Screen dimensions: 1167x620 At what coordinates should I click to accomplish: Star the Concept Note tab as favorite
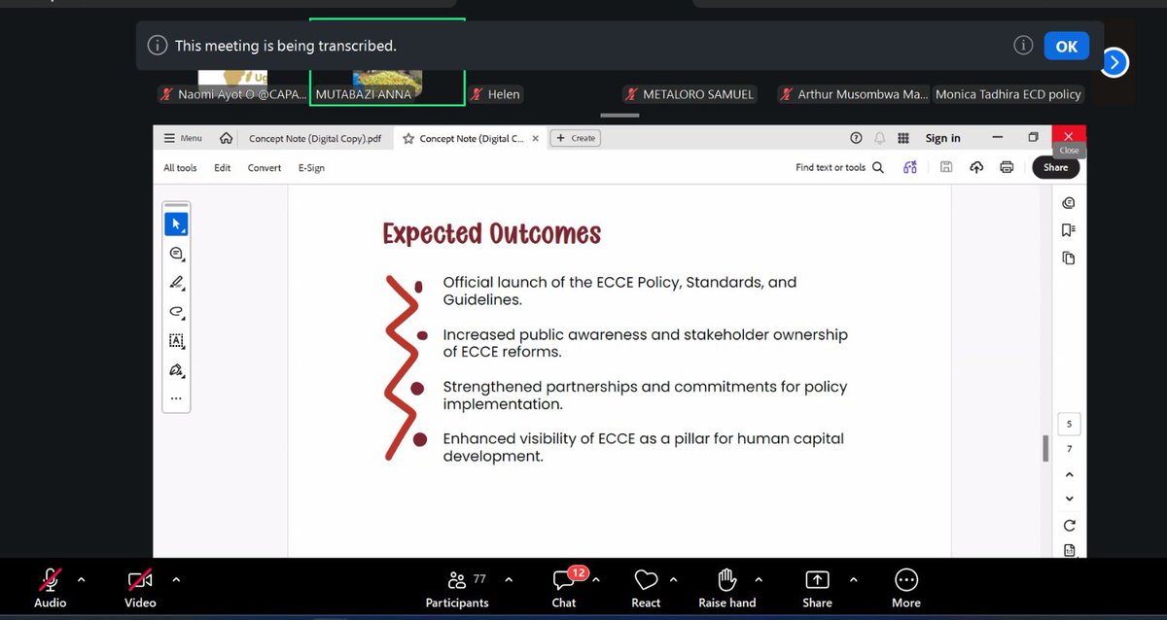408,138
